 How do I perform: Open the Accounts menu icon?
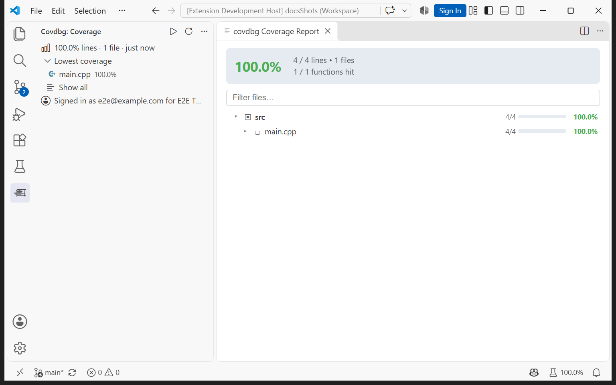(20, 322)
